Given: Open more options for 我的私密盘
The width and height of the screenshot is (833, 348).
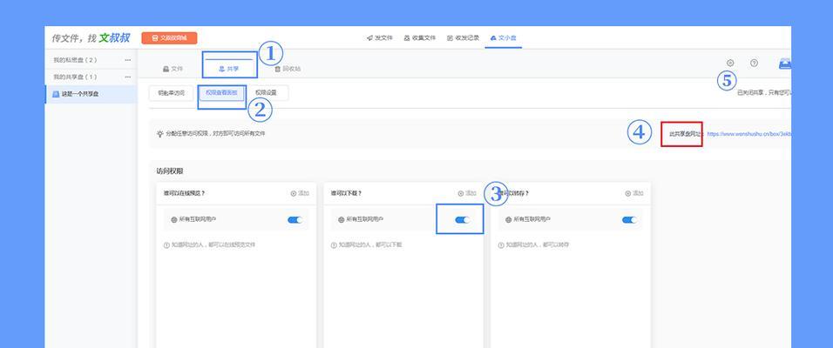Looking at the screenshot, I should [127, 61].
